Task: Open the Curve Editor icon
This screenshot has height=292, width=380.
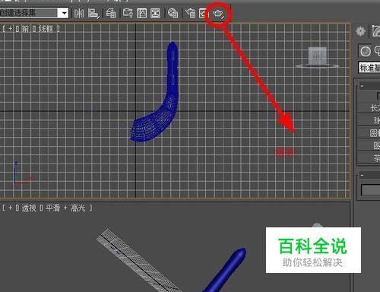Action: 141,13
